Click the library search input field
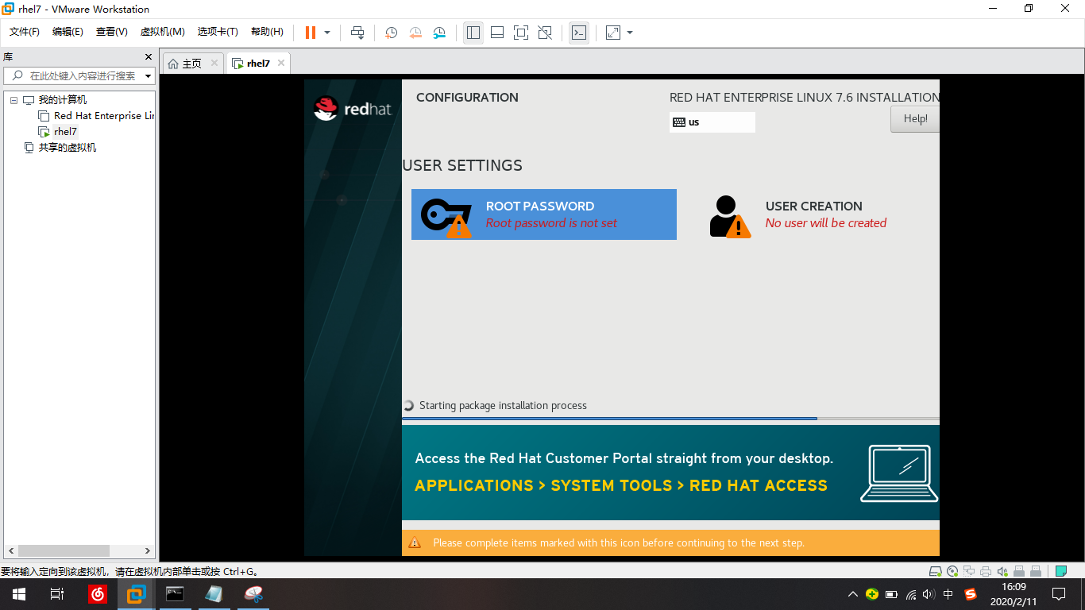The width and height of the screenshot is (1085, 610). (x=78, y=76)
